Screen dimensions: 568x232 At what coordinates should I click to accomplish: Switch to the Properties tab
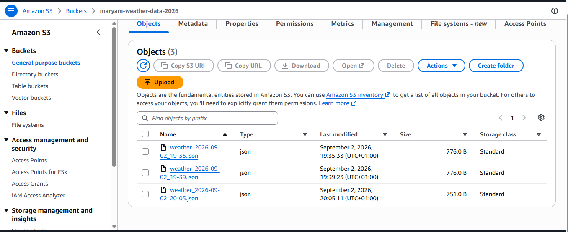[242, 24]
